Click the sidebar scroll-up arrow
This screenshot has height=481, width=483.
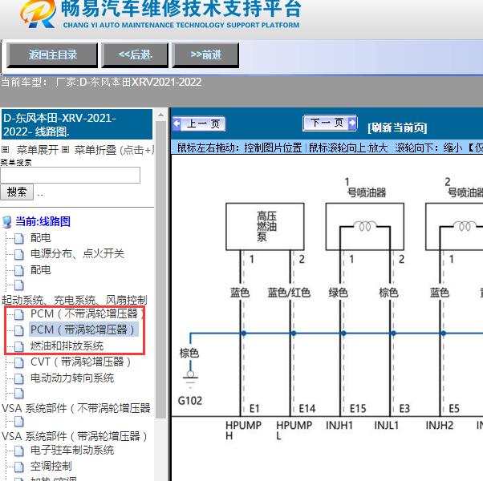160,115
